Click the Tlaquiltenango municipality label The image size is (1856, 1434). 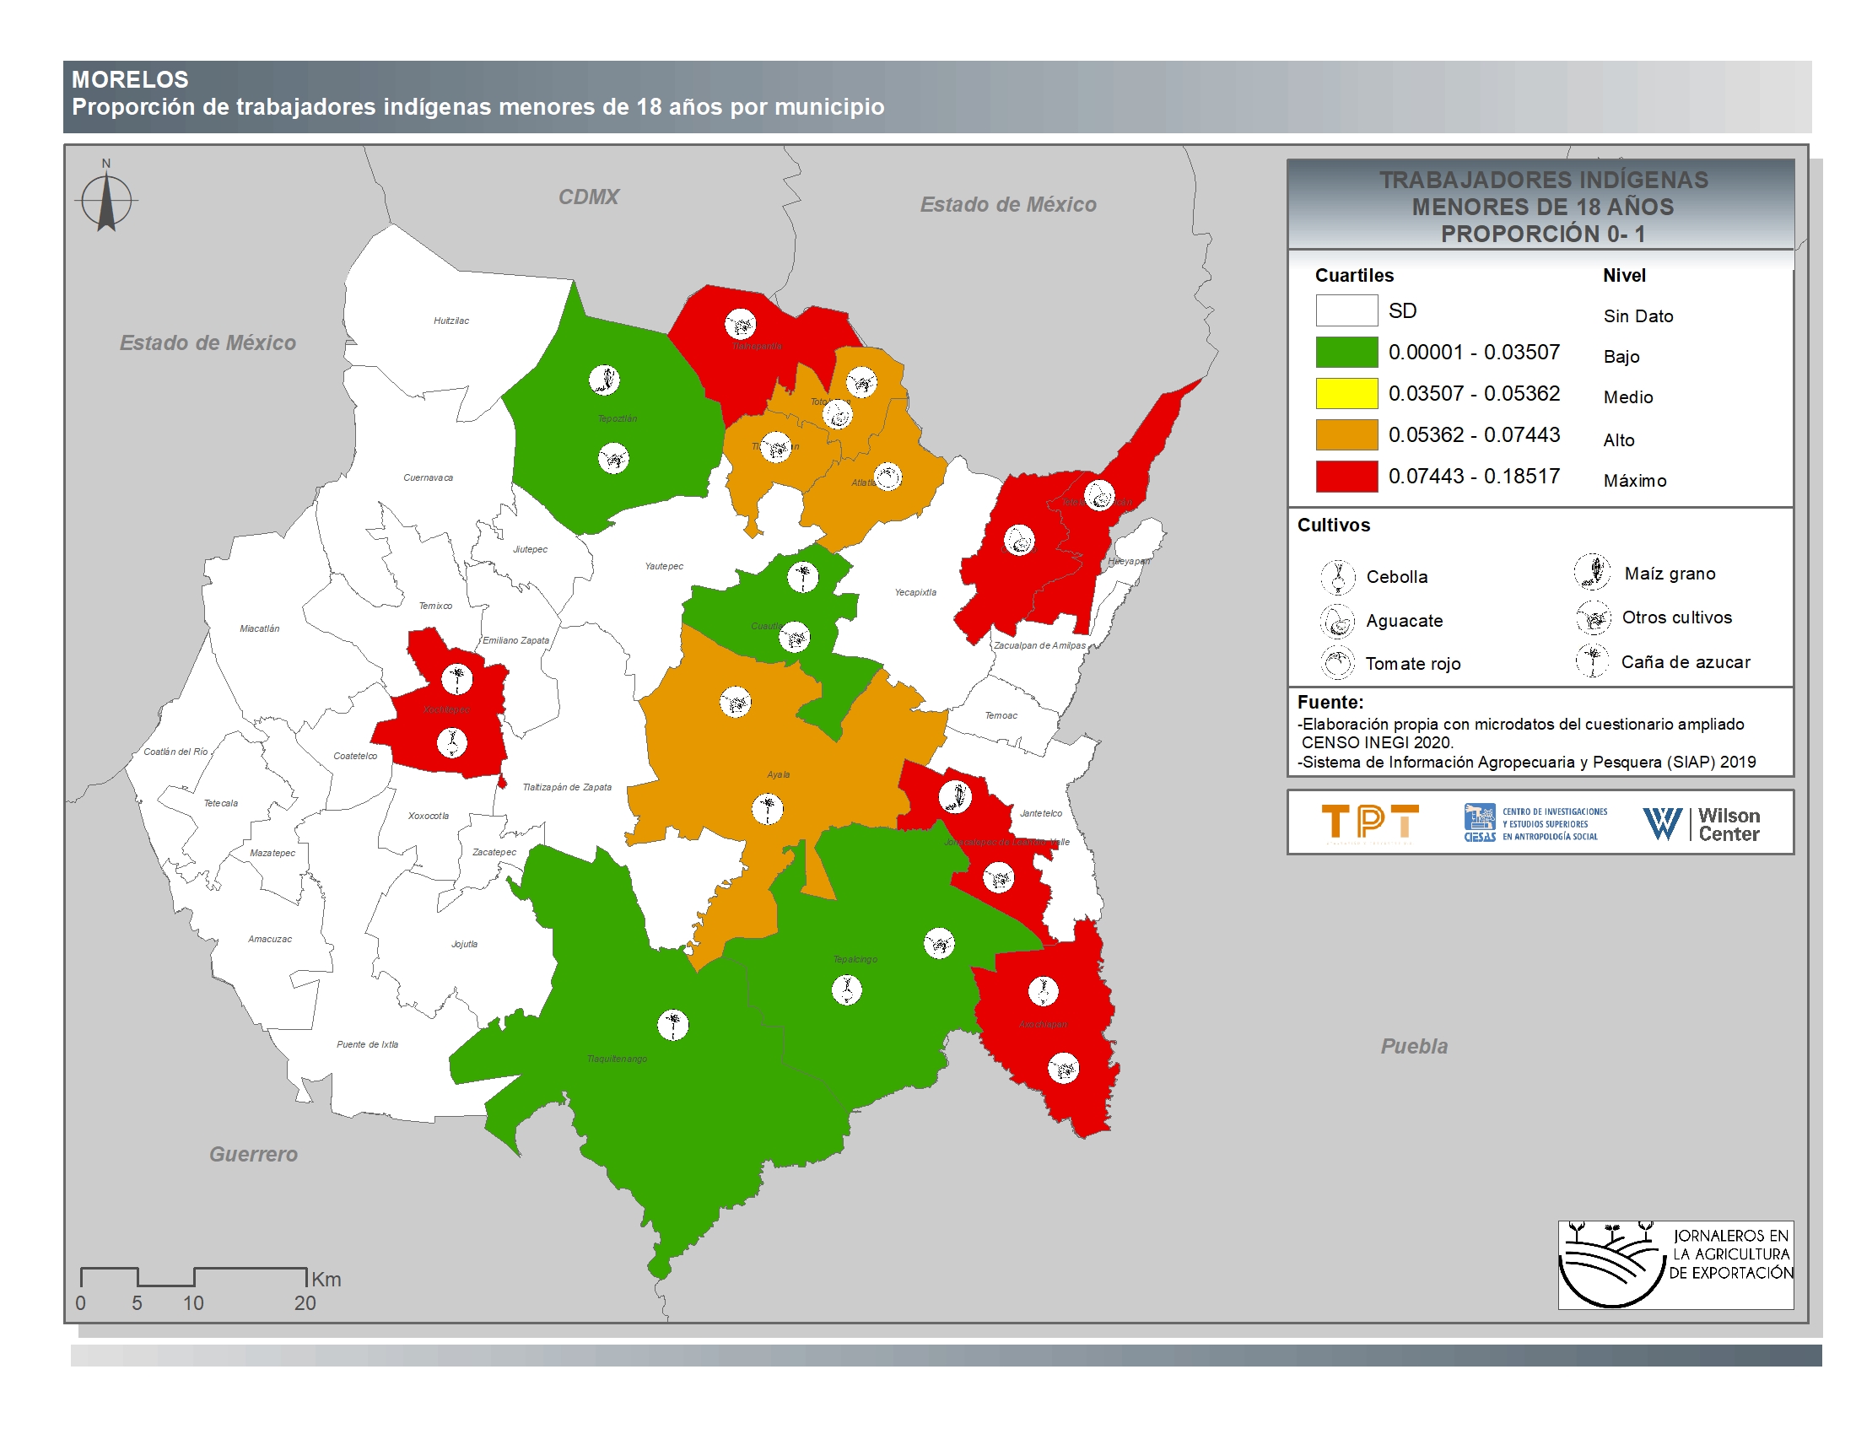(616, 1059)
